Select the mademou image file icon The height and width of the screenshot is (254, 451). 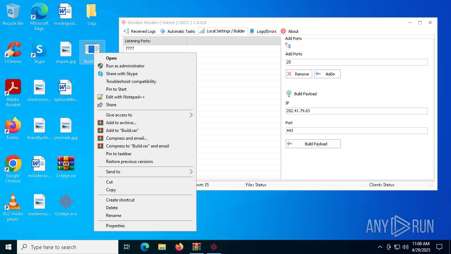pyautogui.click(x=39, y=205)
